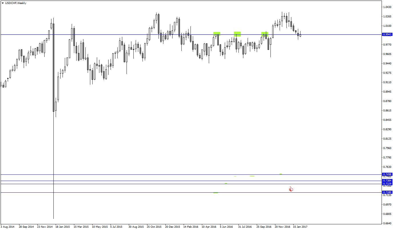The image size is (393, 230).
Task: Open the chart dropdown triangle beside USDCHF,Weekly
Action: pos(3,3)
